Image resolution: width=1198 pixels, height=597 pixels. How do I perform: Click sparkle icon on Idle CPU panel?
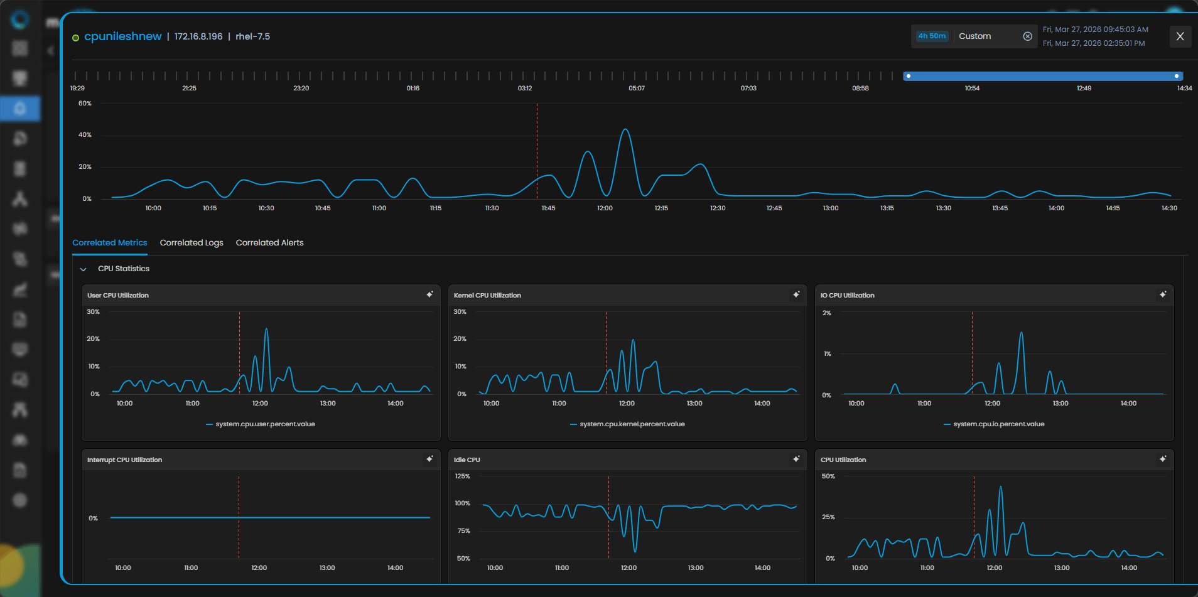(796, 459)
